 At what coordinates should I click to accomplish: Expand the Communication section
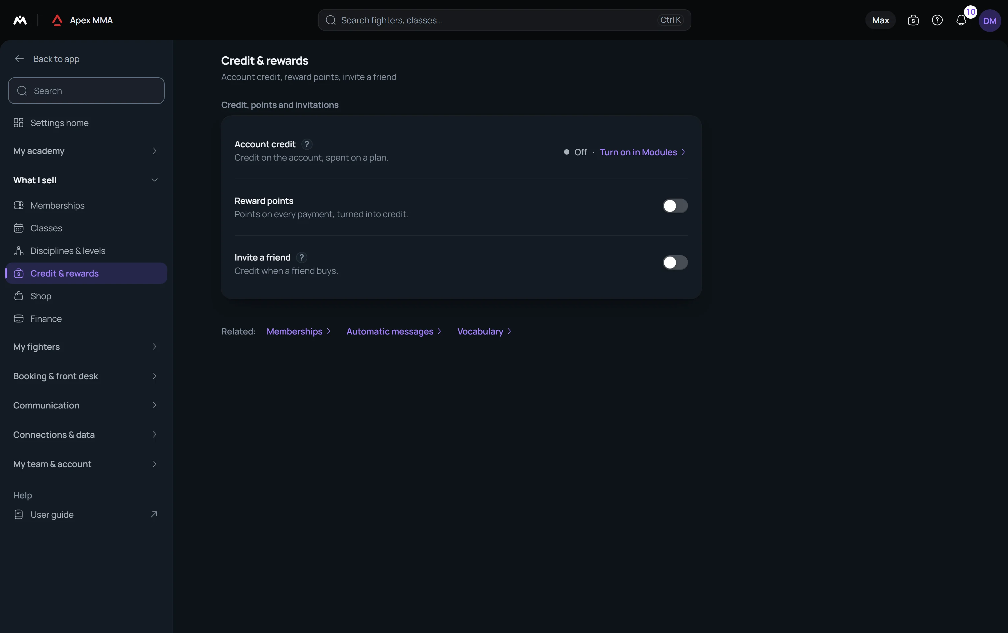point(86,405)
